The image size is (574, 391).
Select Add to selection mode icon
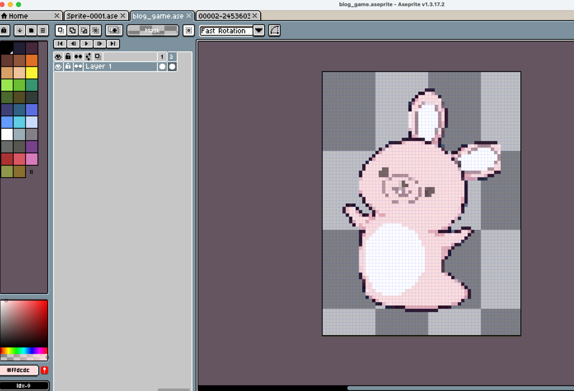tap(72, 30)
